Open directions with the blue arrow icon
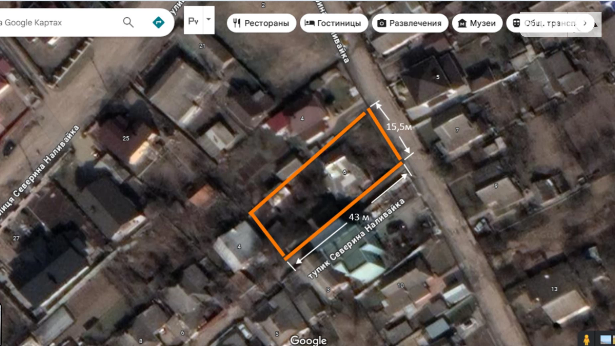The image size is (615, 346). click(158, 22)
